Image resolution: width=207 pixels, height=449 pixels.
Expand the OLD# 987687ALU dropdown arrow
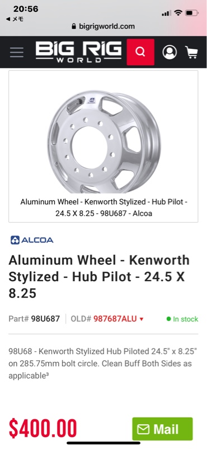[x=142, y=319]
